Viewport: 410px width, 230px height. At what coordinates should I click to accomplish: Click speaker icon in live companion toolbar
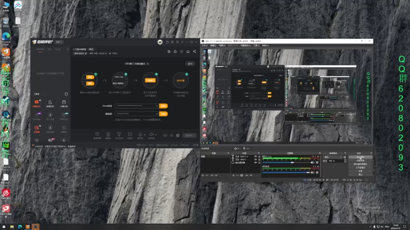[151, 134]
